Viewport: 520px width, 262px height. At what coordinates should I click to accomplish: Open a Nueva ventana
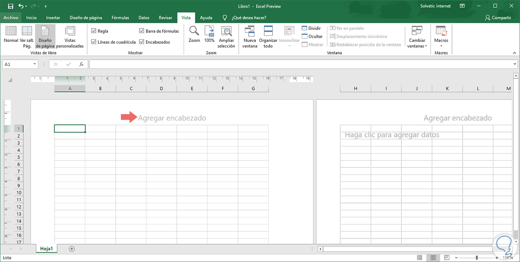pyautogui.click(x=250, y=31)
